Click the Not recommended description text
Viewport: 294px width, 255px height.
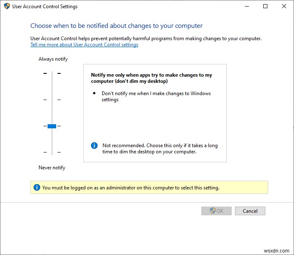(160, 148)
